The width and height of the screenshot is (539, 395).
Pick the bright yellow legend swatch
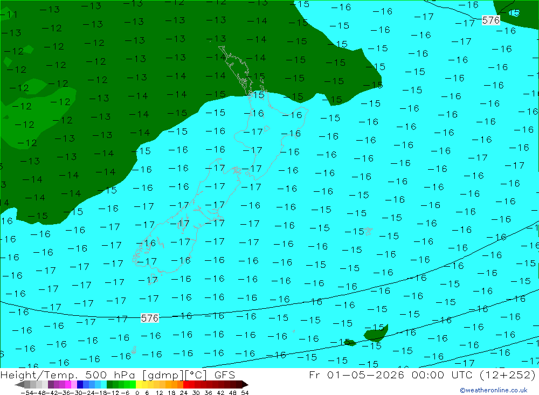[x=139, y=384]
